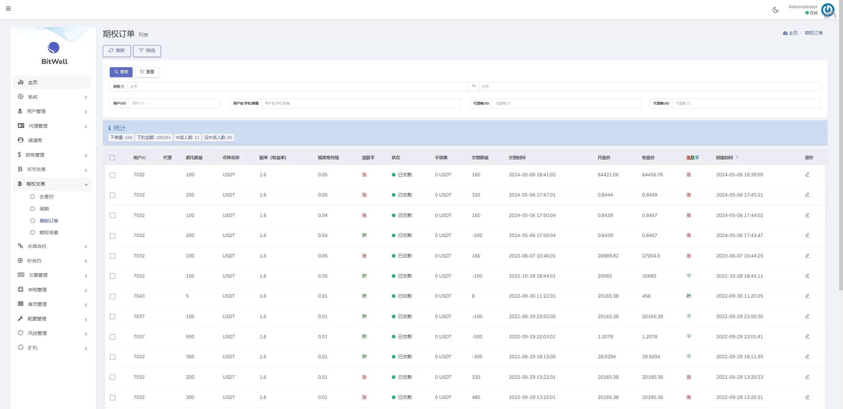The height and width of the screenshot is (409, 843).
Task: Click the 用户UID input field
Action: point(174,103)
